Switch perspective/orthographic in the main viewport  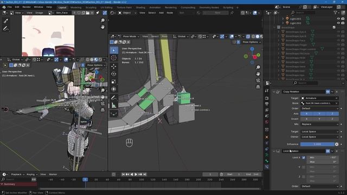click(258, 87)
